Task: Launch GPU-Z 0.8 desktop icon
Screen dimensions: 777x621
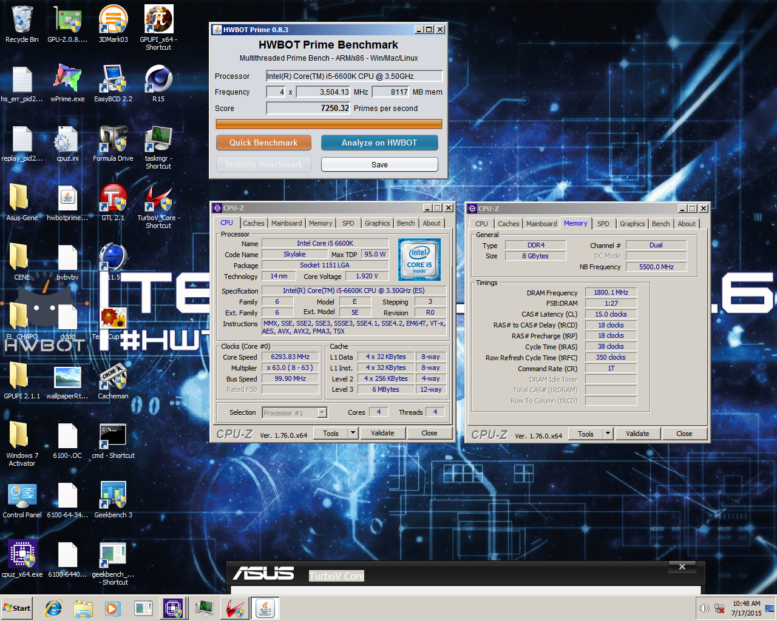Action: point(67,24)
